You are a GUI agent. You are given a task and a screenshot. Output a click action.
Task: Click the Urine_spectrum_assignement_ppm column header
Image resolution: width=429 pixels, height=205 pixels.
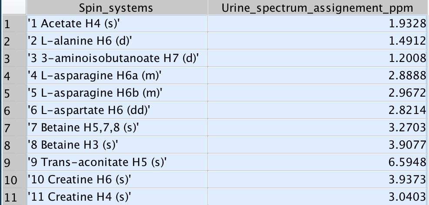[317, 8]
